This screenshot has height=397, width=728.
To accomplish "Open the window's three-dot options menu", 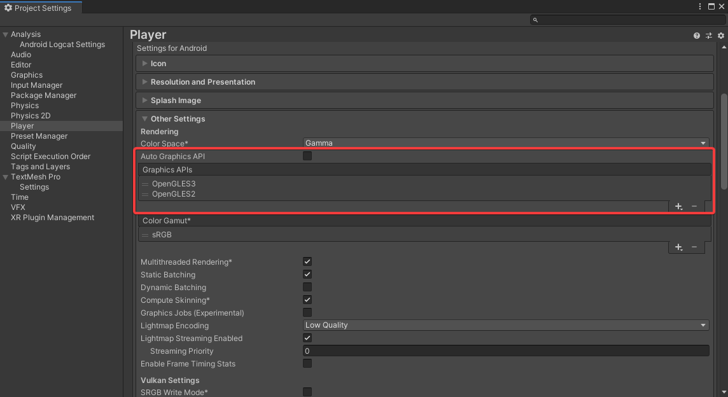I will point(700,6).
